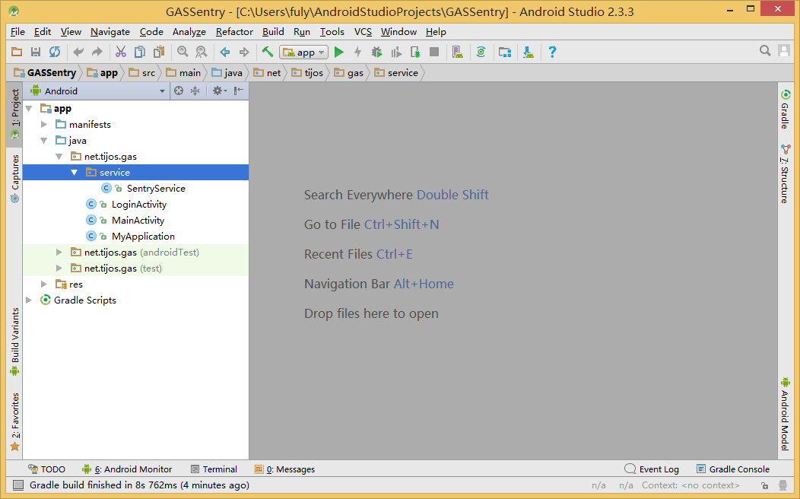Click the Attach debugger to process icon
The height and width of the screenshot is (499, 800).
(x=415, y=52)
